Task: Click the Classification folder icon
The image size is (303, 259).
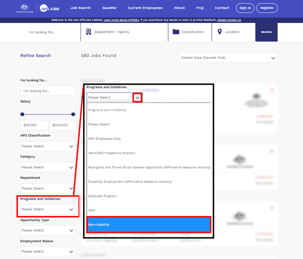Action: click(176, 32)
